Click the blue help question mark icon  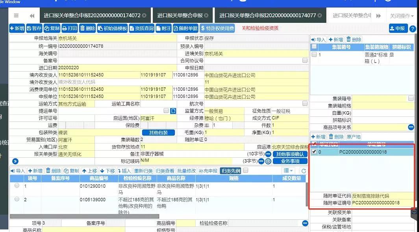click(412, 29)
